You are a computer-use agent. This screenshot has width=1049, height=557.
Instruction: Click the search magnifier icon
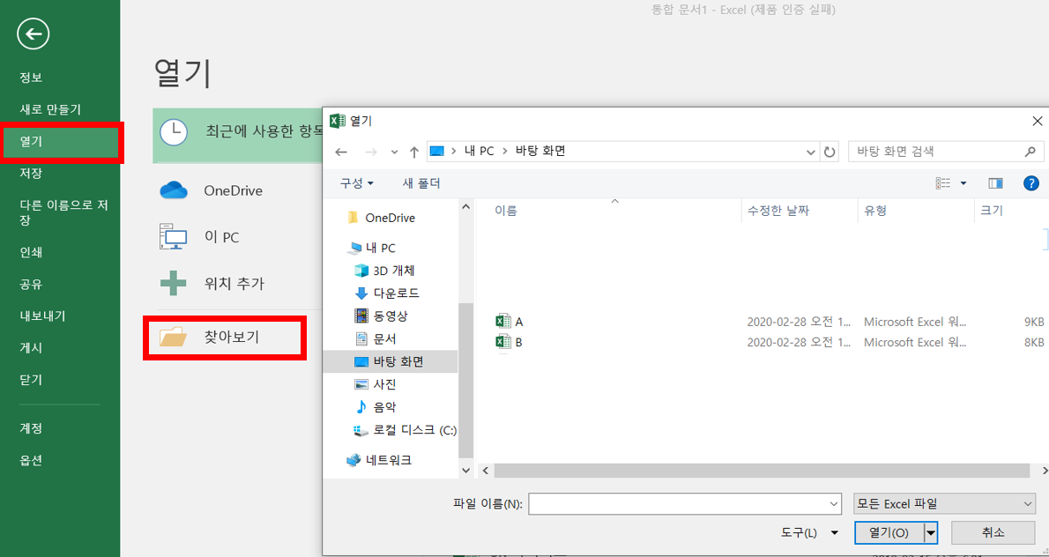pos(1030,152)
